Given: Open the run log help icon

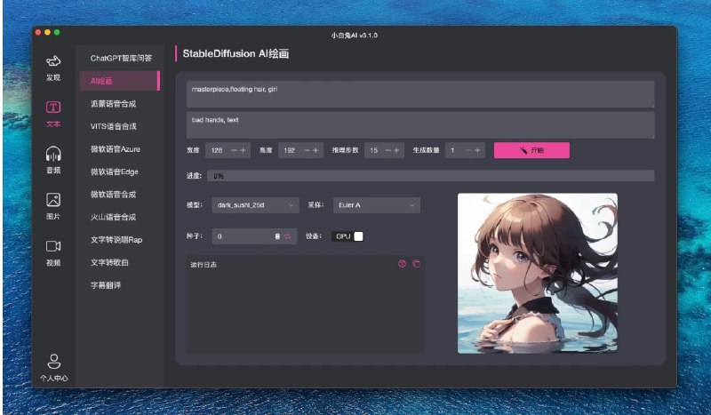Looking at the screenshot, I should (402, 264).
